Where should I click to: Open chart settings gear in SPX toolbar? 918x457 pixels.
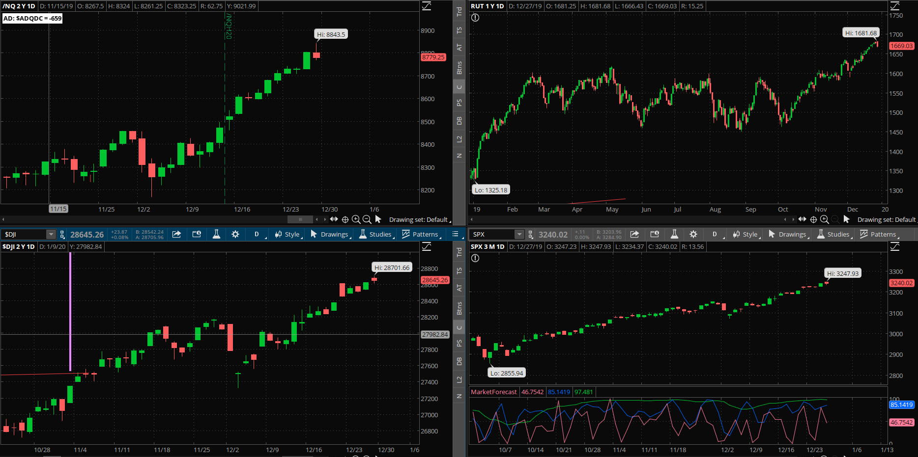pyautogui.click(x=693, y=234)
